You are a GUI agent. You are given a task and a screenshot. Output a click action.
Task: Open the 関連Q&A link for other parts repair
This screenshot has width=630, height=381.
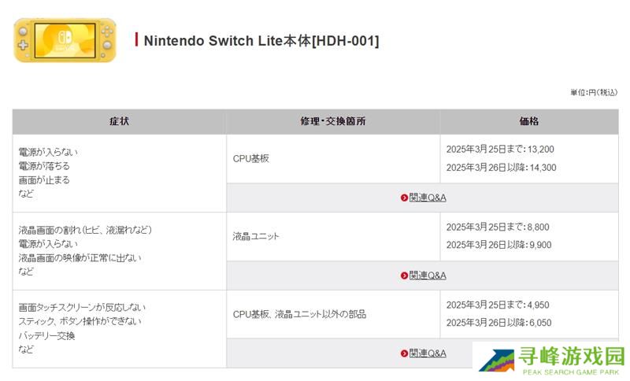point(428,353)
